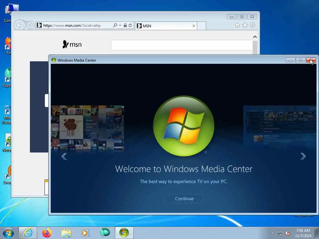Click the muted volume tray icon
319x239 pixels.
[288, 233]
